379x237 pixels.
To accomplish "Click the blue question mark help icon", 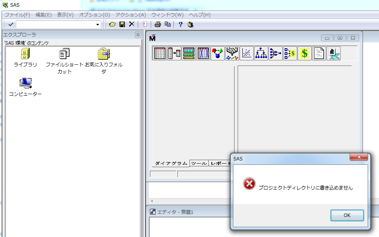I will pyautogui.click(x=180, y=24).
